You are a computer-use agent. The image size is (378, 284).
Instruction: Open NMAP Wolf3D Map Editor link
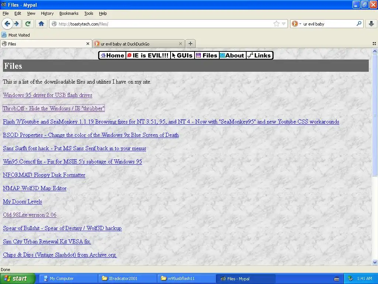35,188
